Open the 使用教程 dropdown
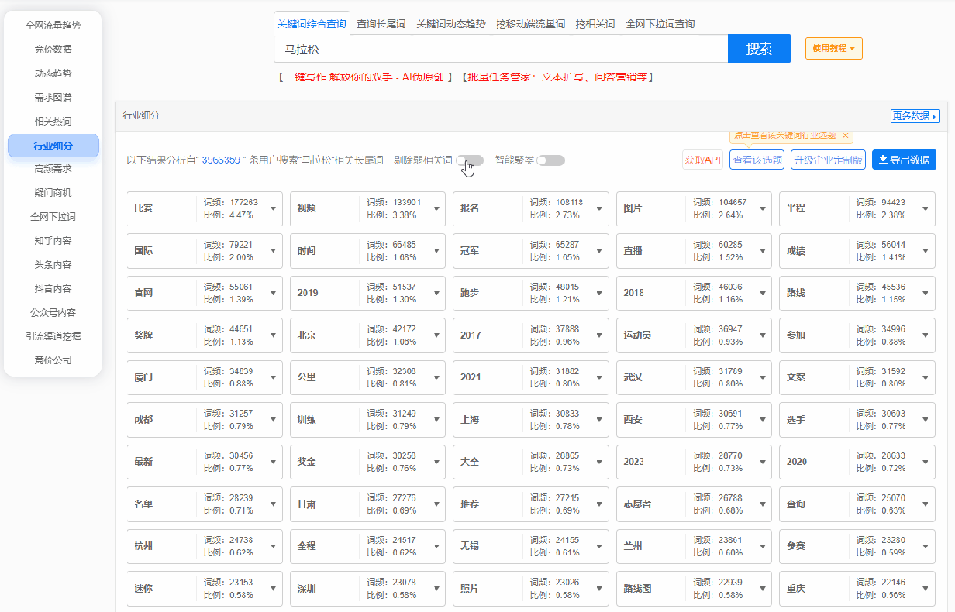The width and height of the screenshot is (955, 612). coord(834,49)
